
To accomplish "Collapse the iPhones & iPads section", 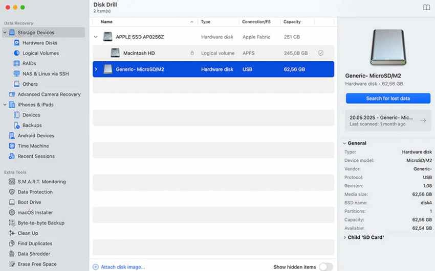I will (5, 105).
